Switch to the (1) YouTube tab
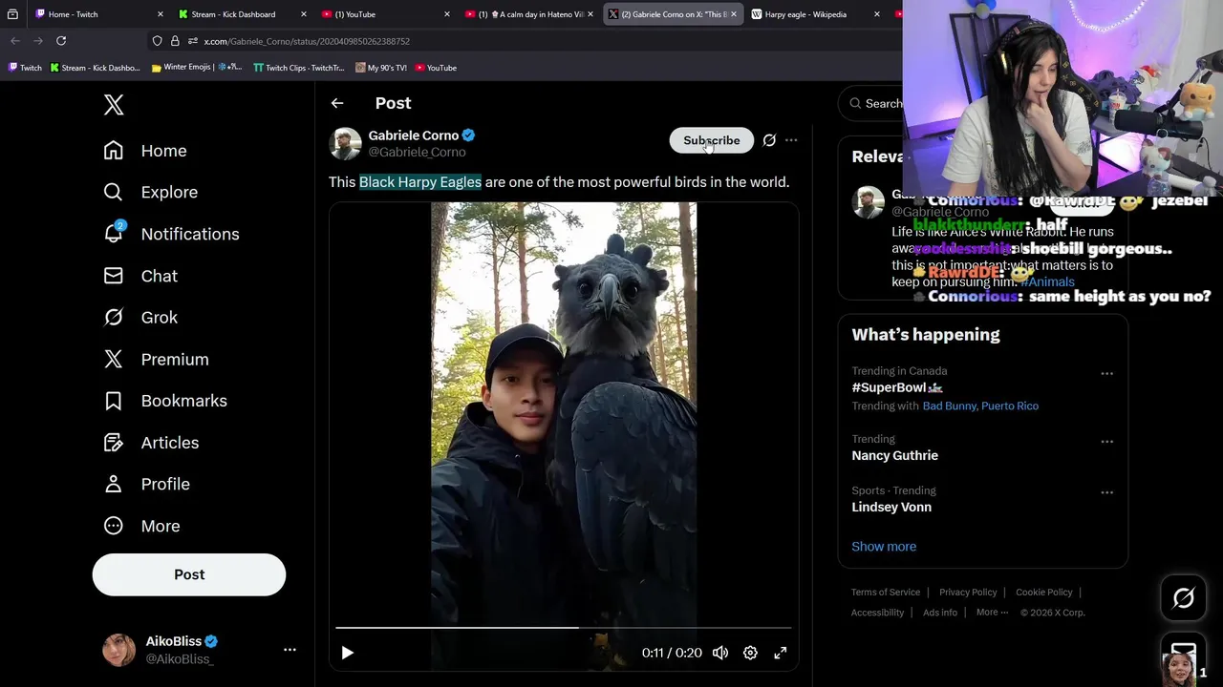 (386, 14)
